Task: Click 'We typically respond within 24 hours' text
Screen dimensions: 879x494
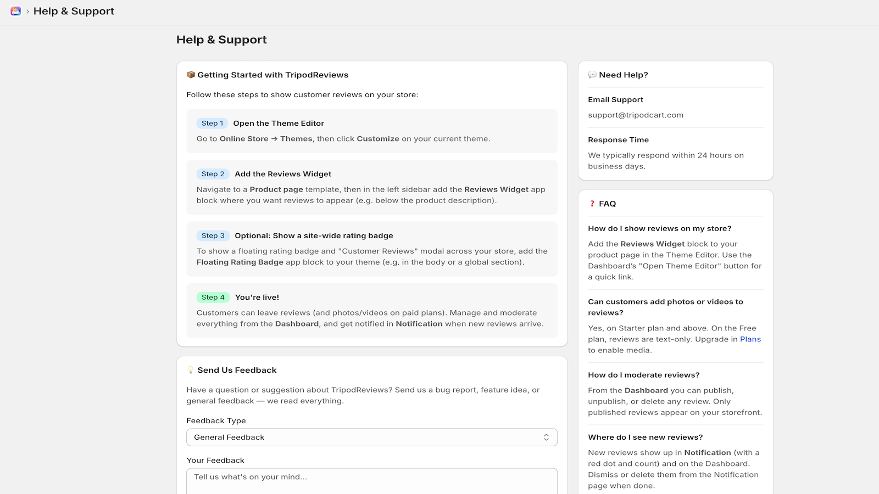Action: [666, 161]
